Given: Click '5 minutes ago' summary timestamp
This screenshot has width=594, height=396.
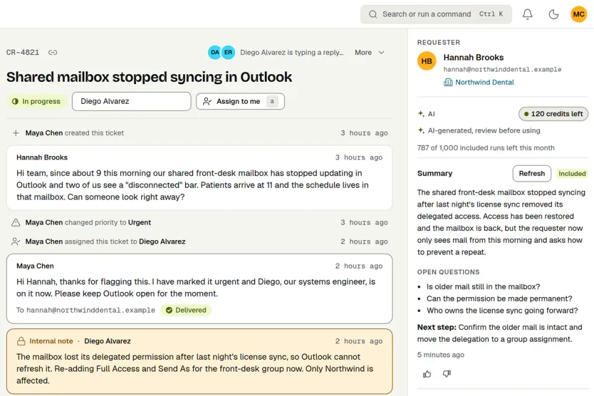Looking at the screenshot, I should point(441,355).
